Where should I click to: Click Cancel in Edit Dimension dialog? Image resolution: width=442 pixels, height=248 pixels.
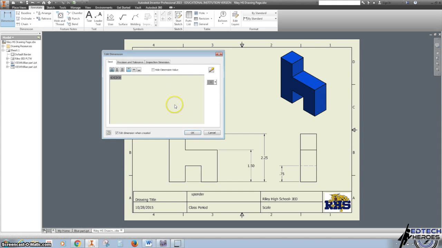(x=212, y=133)
